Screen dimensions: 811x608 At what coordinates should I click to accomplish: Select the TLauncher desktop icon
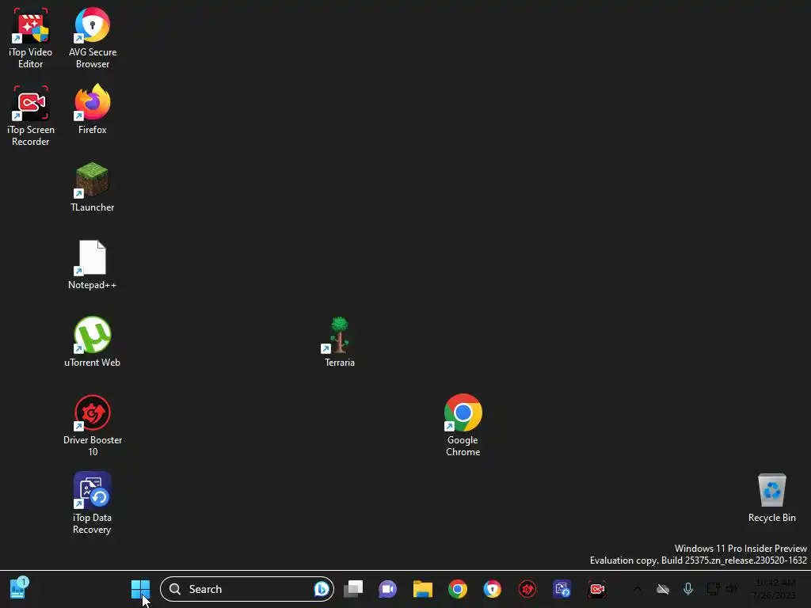(x=92, y=187)
